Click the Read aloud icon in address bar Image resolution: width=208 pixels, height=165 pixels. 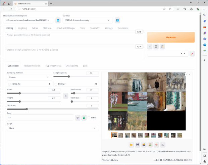click(164, 9)
